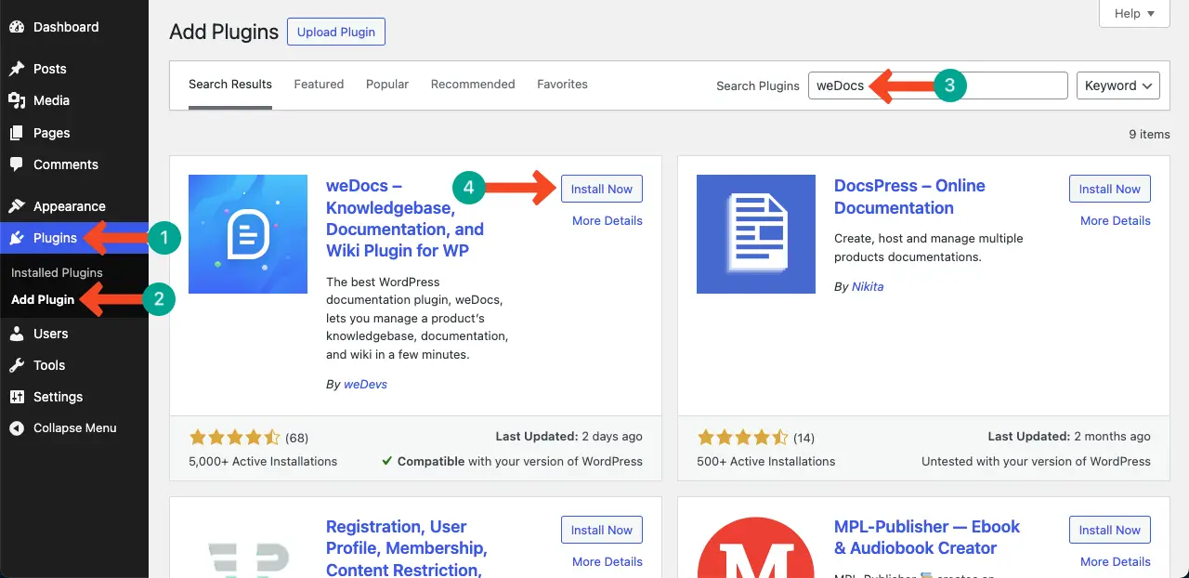The height and width of the screenshot is (578, 1189).
Task: Open the Media menu label
Action: 52,100
